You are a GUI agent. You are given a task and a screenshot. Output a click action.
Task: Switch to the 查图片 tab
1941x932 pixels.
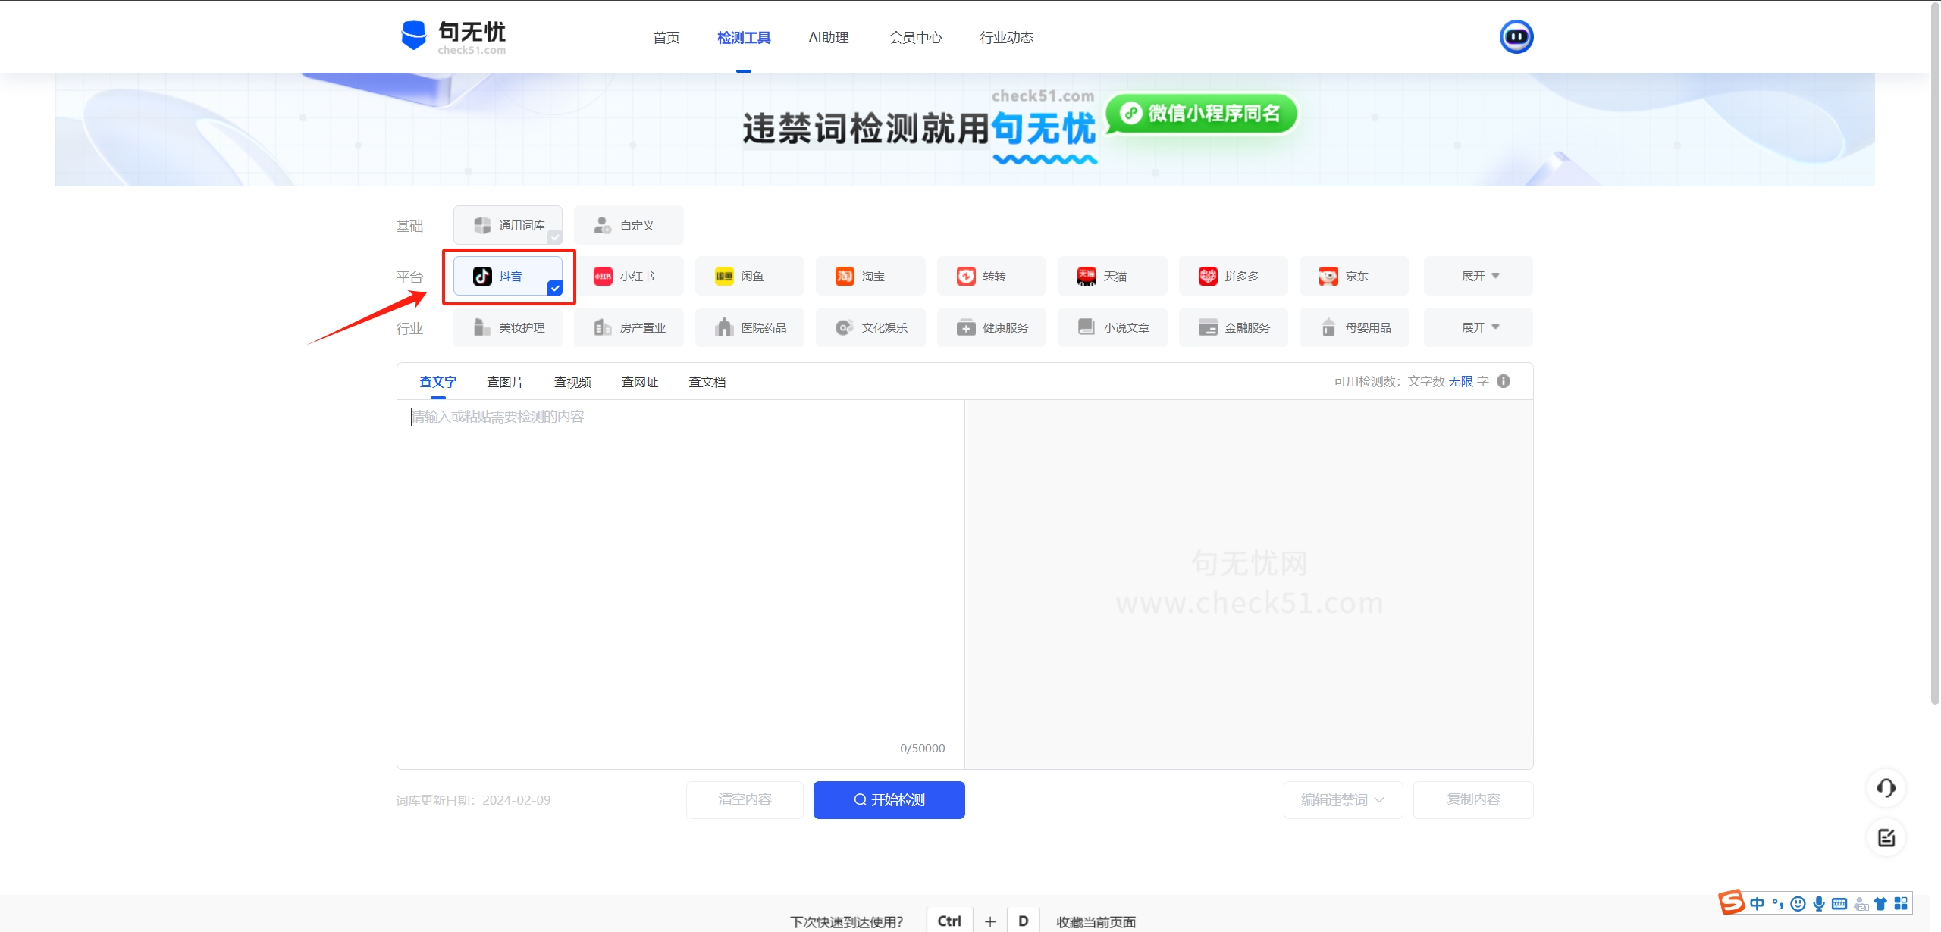click(x=505, y=382)
